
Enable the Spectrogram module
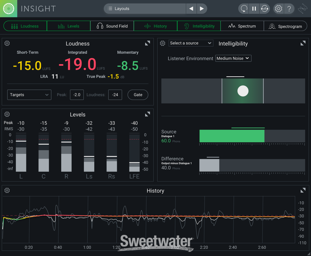tap(285, 26)
